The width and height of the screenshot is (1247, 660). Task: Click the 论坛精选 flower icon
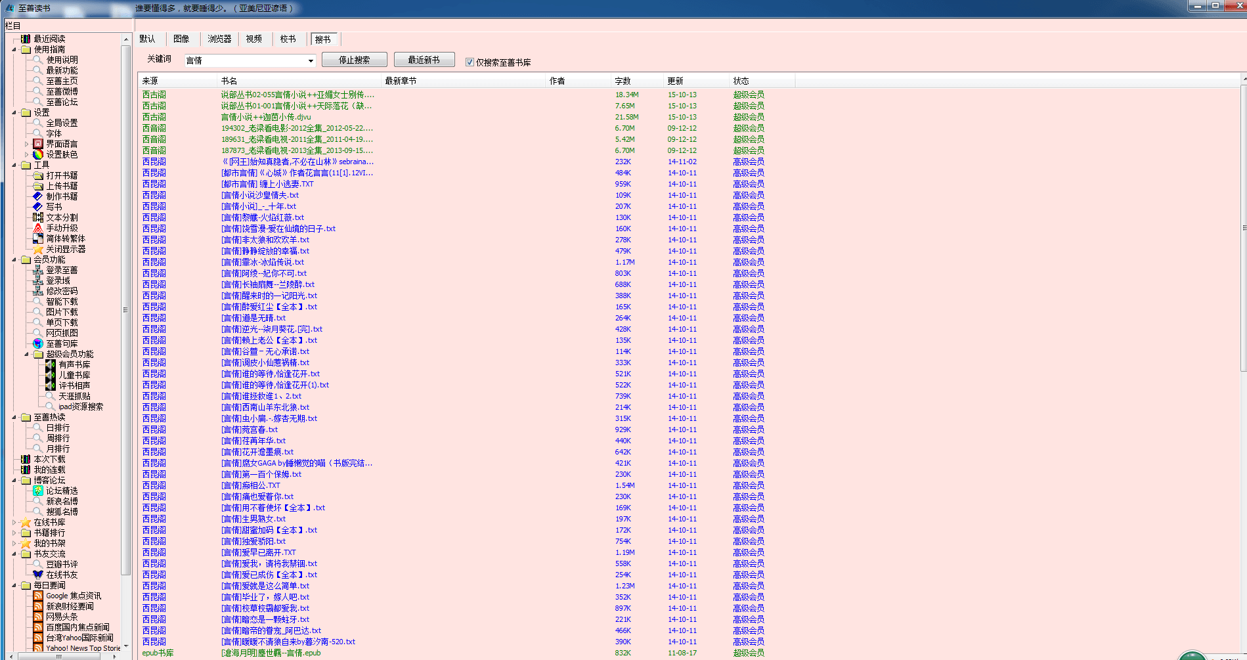(x=38, y=491)
